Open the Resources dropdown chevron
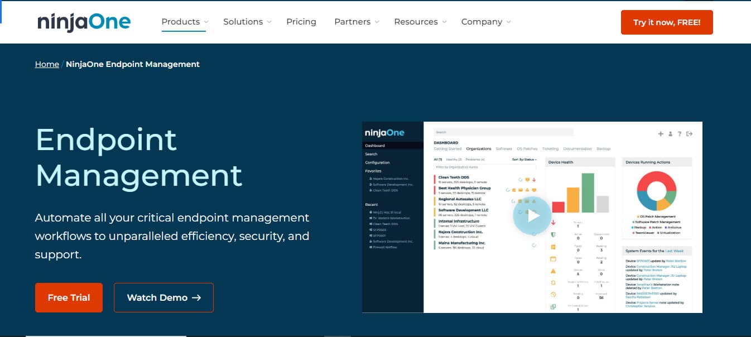The width and height of the screenshot is (751, 337). pos(444,22)
